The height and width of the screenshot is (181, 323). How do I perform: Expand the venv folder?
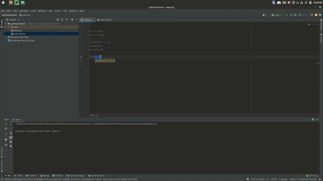pos(9,27)
